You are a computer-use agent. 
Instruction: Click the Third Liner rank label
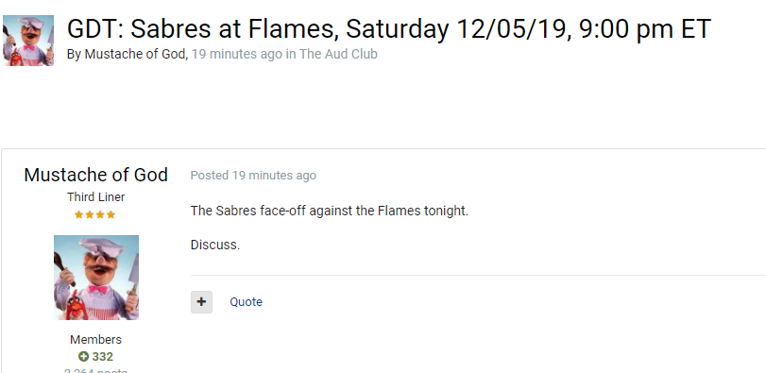tap(95, 196)
